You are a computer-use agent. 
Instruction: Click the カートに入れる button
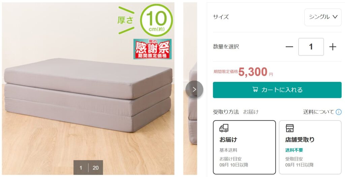pyautogui.click(x=277, y=90)
